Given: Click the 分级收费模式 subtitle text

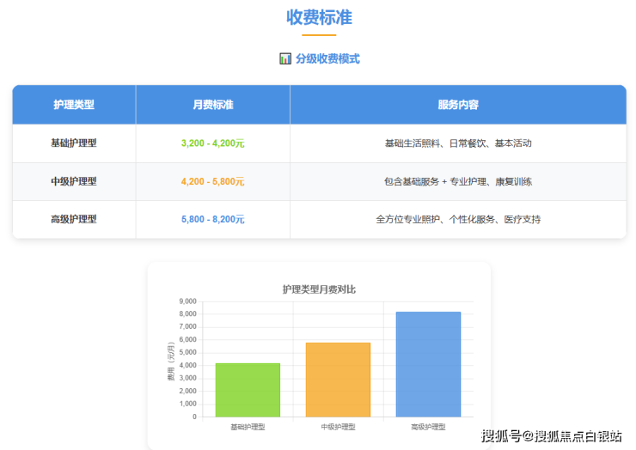Looking at the screenshot, I should [327, 59].
